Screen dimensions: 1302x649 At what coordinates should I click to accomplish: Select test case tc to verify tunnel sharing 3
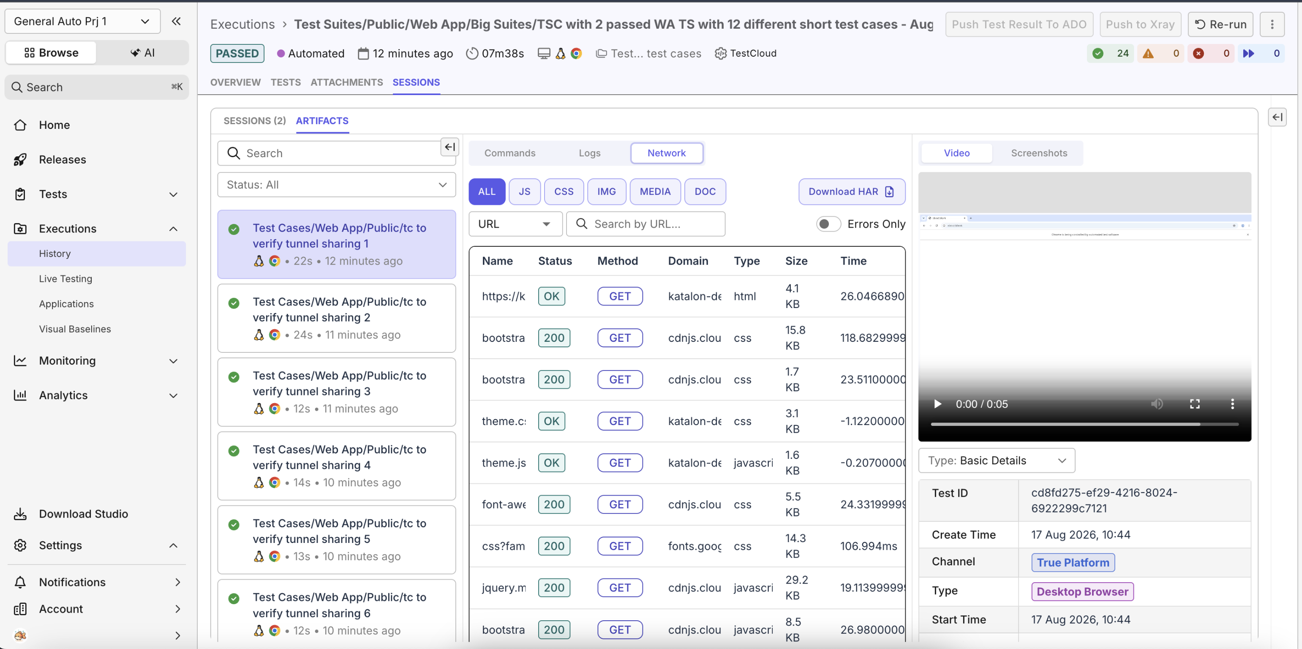[337, 392]
